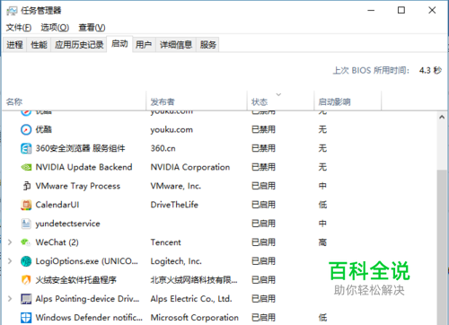Select the NVIDIA Update Backend name
The image size is (449, 325).
click(84, 167)
